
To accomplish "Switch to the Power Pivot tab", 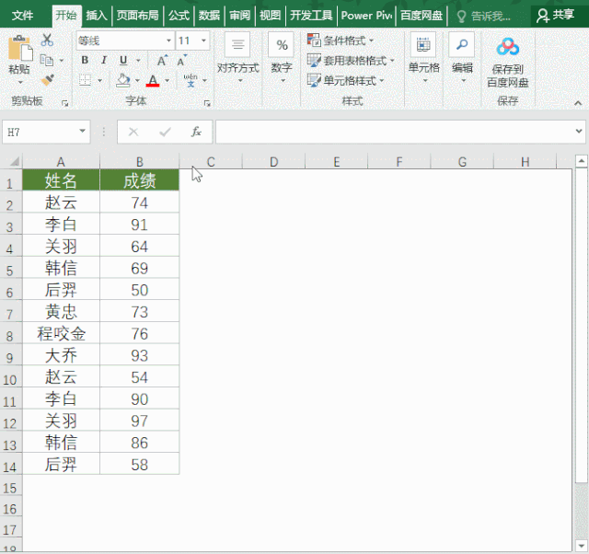I will click(x=366, y=16).
